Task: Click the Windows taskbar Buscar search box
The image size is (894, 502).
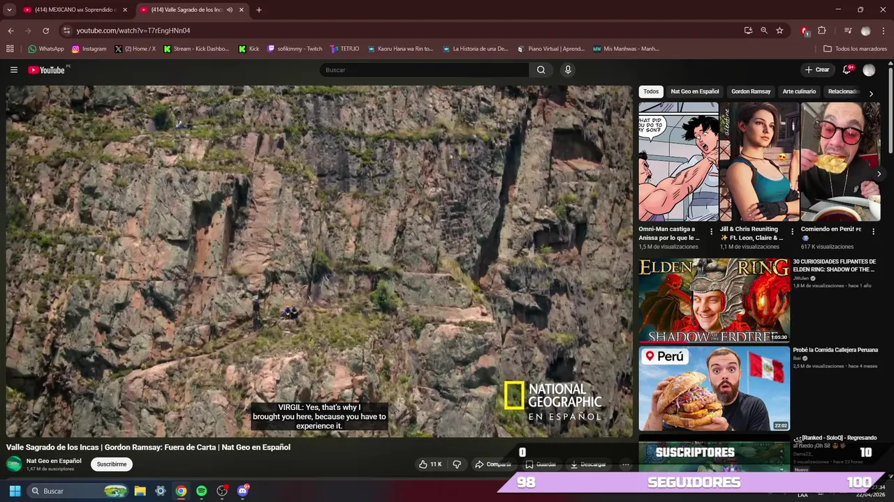Action: tap(78, 491)
